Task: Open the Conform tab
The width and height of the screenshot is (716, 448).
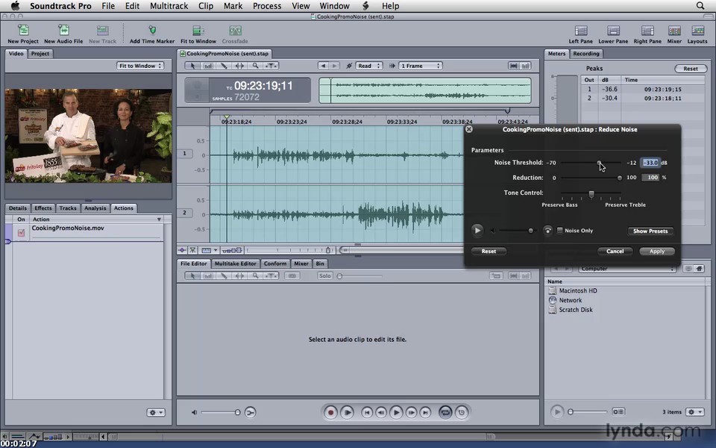Action: (275, 264)
